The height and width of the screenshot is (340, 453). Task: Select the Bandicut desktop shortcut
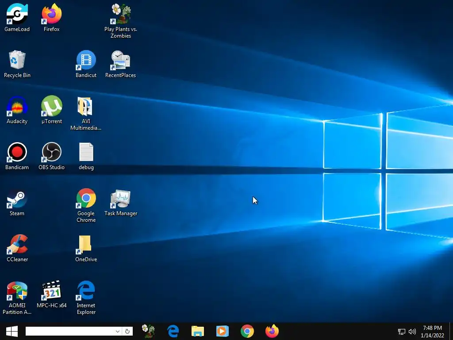[86, 64]
